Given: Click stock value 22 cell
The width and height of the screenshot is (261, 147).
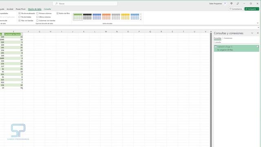Looking at the screenshot, I should point(13,64).
